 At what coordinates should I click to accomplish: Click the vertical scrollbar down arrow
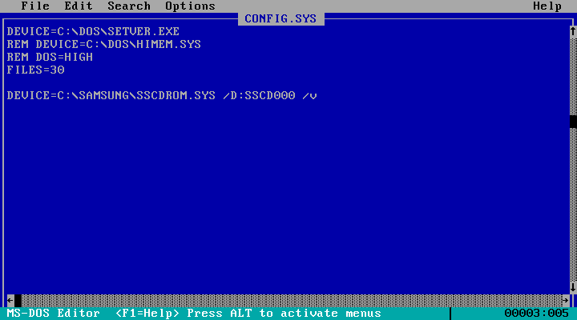click(x=573, y=287)
